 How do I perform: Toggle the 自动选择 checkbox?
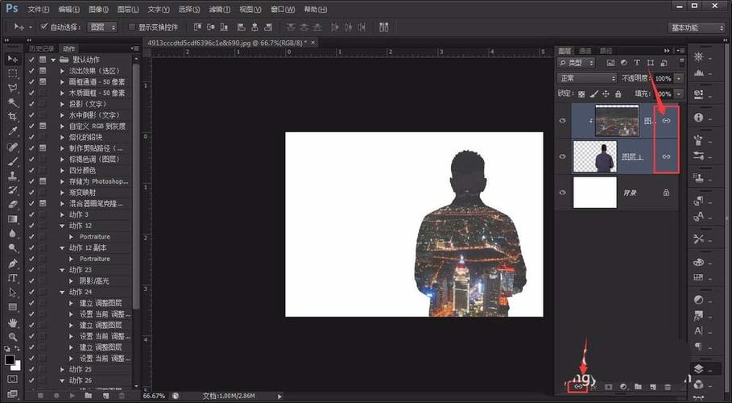(43, 27)
